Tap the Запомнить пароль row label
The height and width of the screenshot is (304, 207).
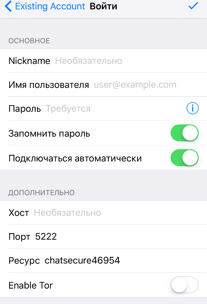(x=49, y=134)
